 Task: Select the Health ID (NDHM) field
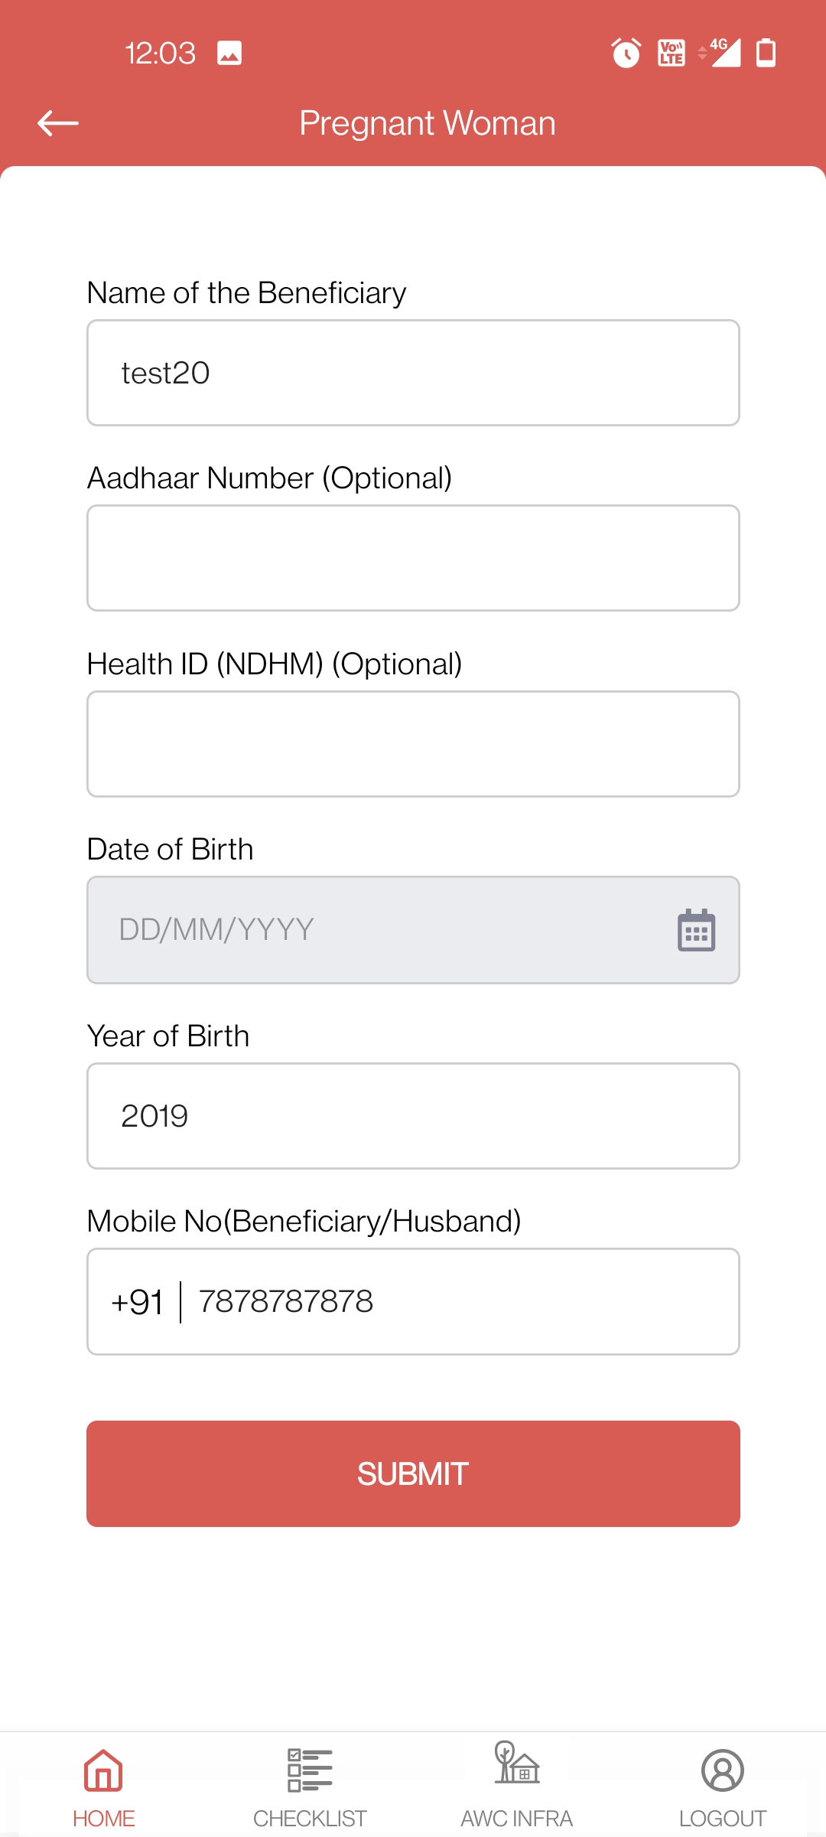pyautogui.click(x=413, y=744)
